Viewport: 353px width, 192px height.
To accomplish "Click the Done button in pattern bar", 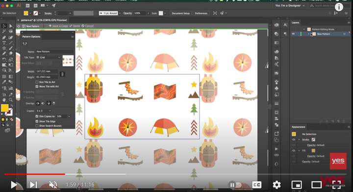I will click(75, 26).
